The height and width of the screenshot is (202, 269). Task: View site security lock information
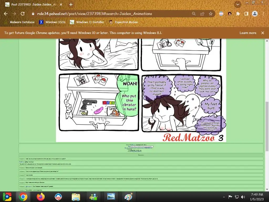click(x=33, y=14)
